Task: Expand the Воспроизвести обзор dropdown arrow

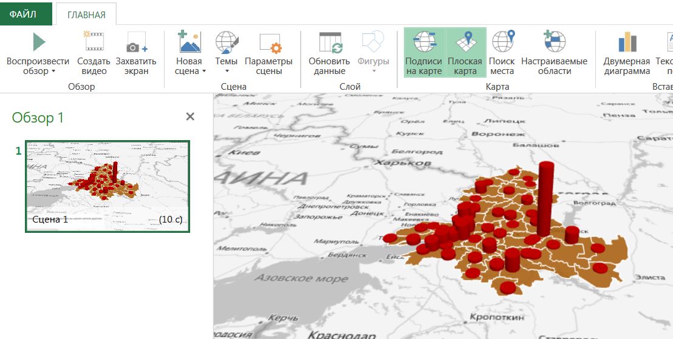Action: (x=53, y=72)
